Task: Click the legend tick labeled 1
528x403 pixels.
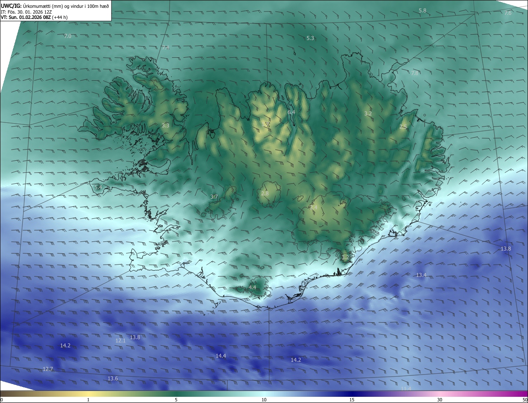Action: coord(88,400)
